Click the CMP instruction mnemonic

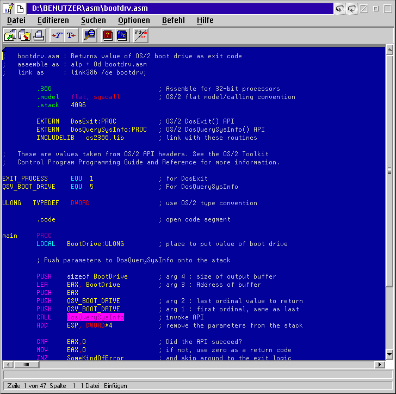[42, 342]
